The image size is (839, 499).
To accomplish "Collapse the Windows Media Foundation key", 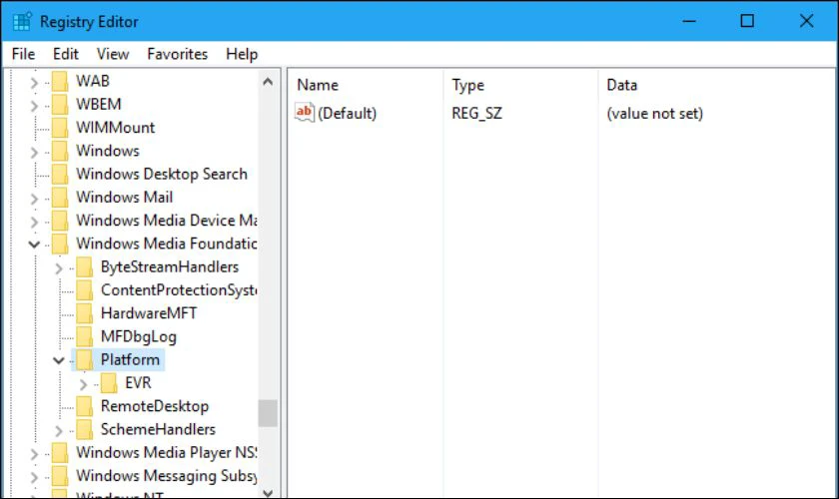I will pos(34,245).
